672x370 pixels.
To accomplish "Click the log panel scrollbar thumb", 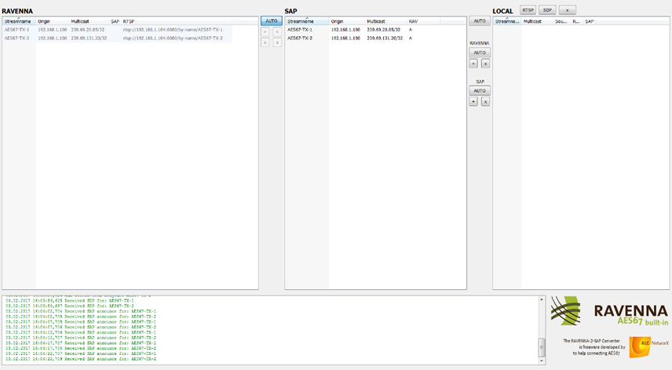I will click(x=542, y=347).
